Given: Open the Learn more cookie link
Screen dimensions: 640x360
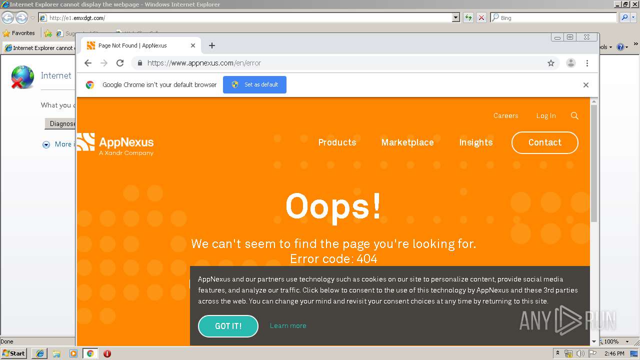Looking at the screenshot, I should [x=288, y=325].
